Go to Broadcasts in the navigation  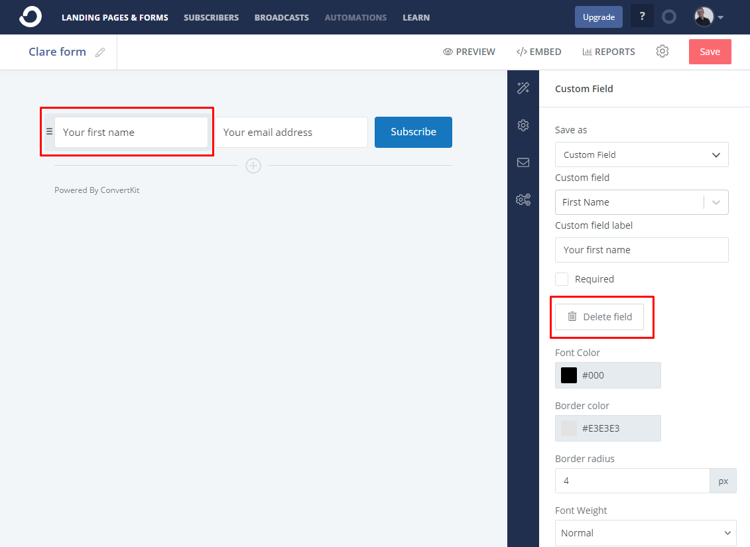point(282,18)
